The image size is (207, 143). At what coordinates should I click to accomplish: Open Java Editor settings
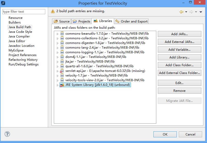17,41
